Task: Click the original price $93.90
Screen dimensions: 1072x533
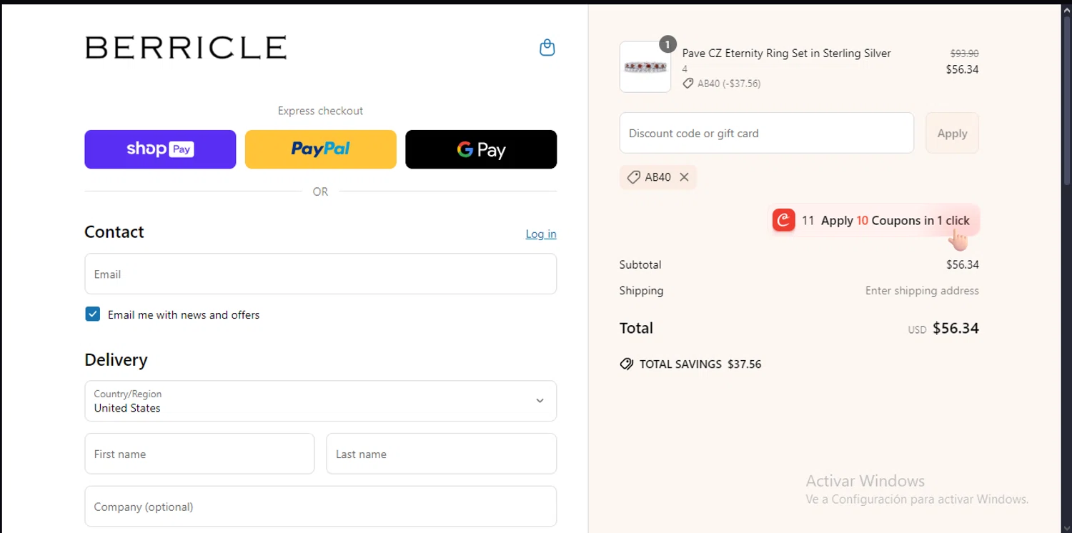Action: point(964,54)
